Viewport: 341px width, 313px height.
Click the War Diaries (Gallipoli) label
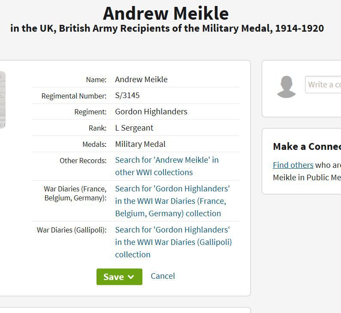pos(72,230)
